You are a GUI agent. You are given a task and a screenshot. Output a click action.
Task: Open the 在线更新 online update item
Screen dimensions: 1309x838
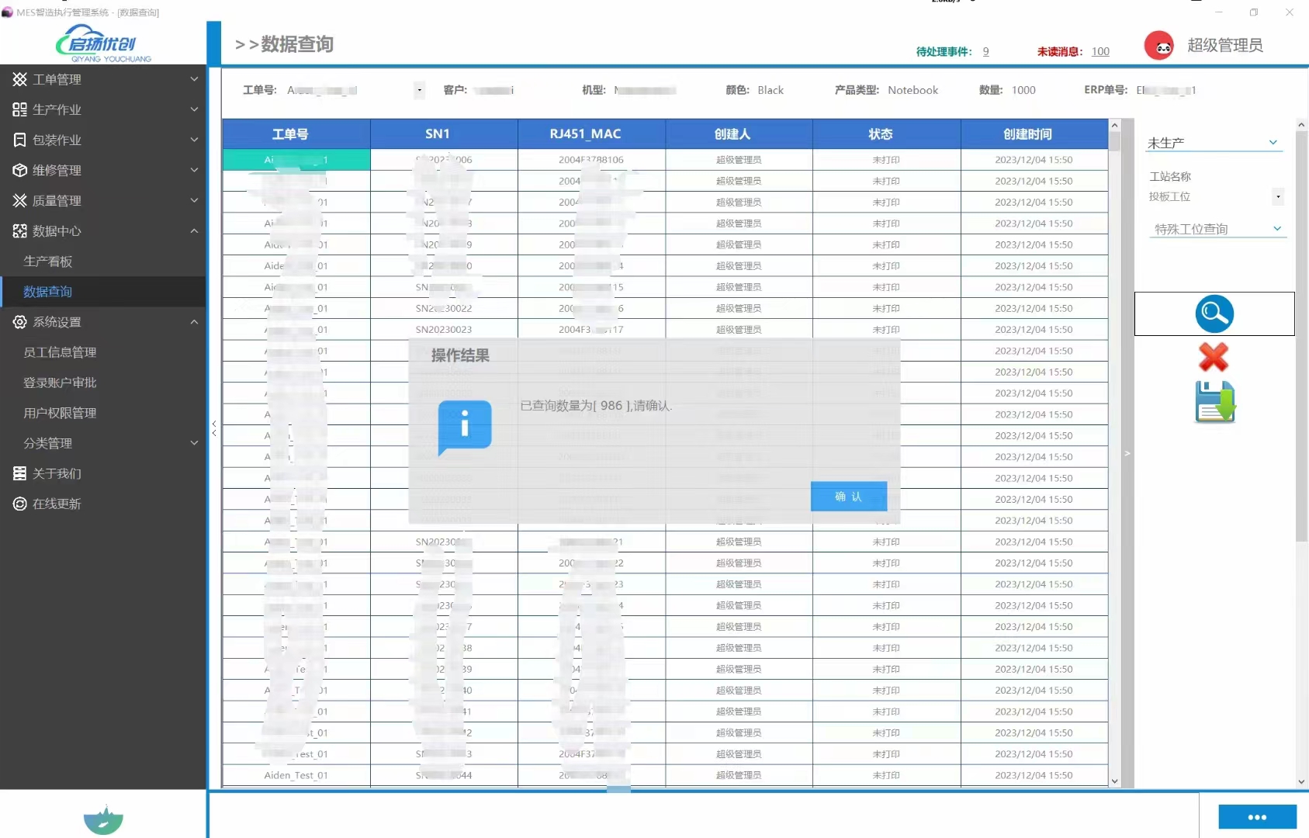coord(57,504)
